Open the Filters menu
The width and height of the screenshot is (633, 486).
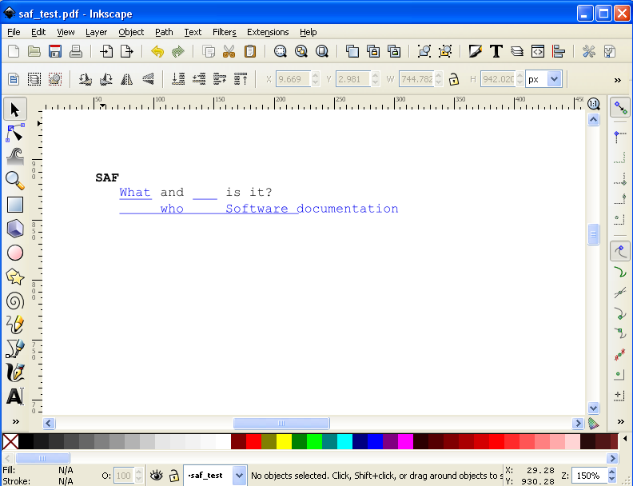click(x=224, y=32)
